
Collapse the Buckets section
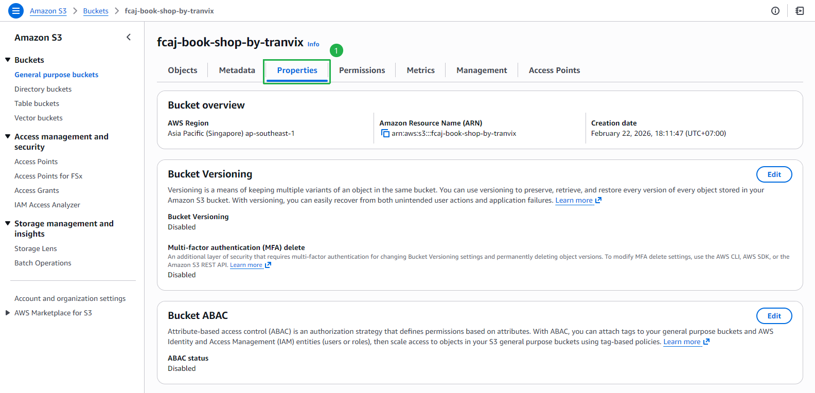tap(8, 60)
